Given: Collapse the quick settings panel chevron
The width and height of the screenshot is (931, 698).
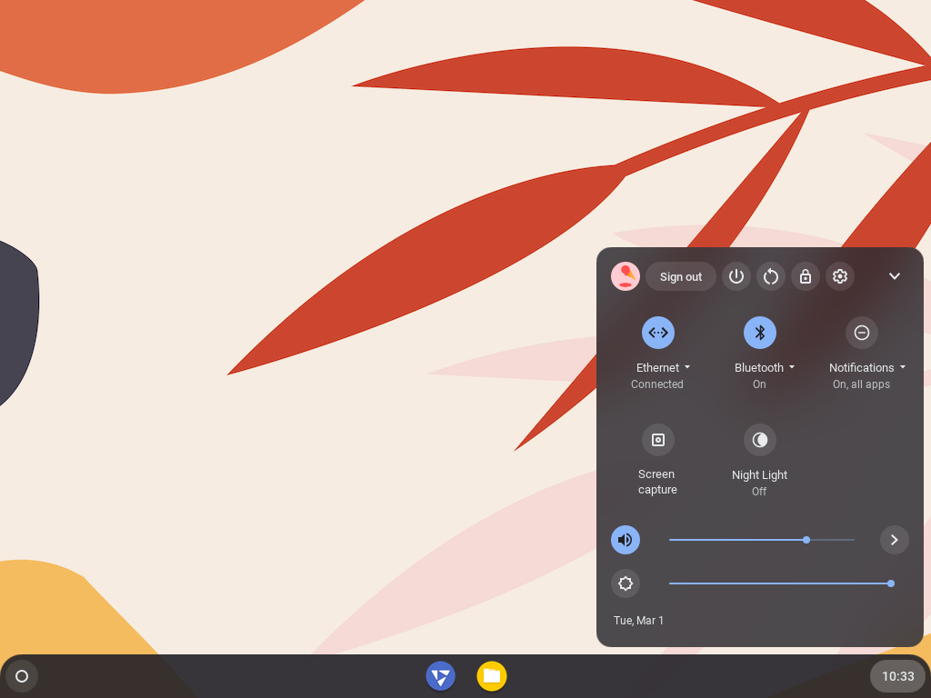Looking at the screenshot, I should click(895, 276).
